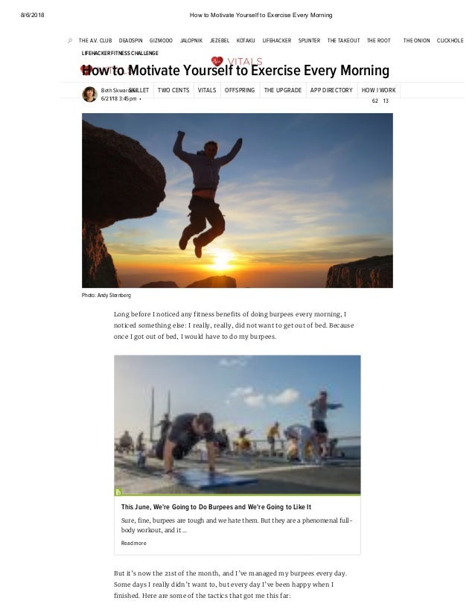Screen dimensions: 475x615
Task: Go to Gizmodo from top navigation
Action: (161, 40)
